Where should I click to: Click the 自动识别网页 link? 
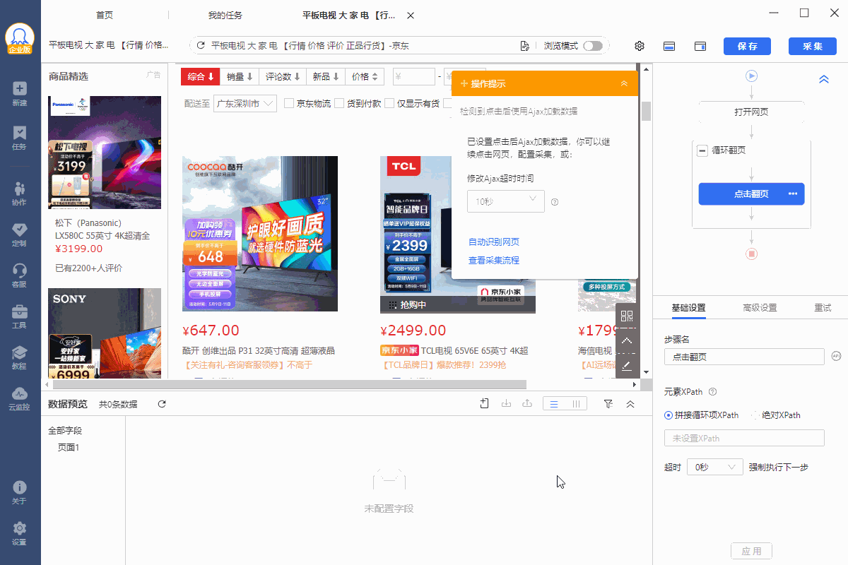click(494, 242)
